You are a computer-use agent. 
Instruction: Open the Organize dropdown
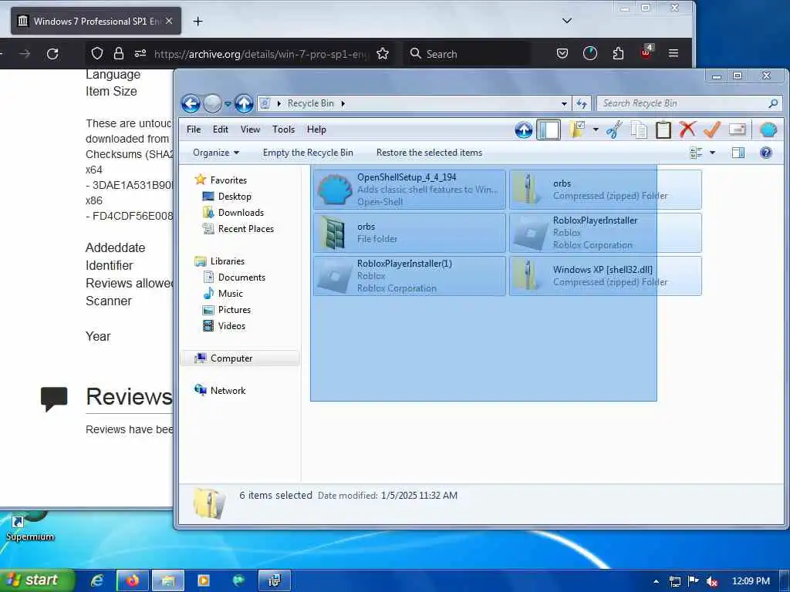pos(216,153)
